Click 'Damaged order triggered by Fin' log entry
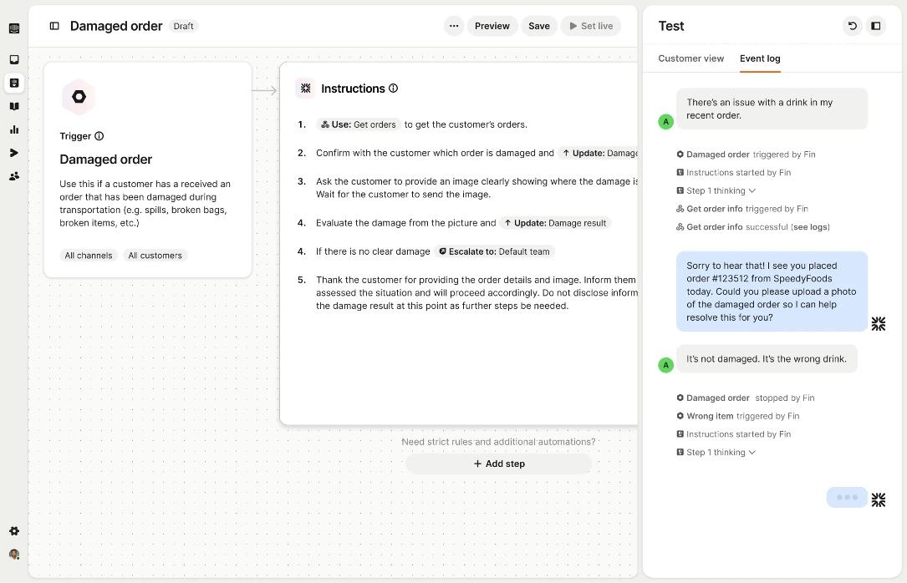This screenshot has width=907, height=583. pos(746,155)
